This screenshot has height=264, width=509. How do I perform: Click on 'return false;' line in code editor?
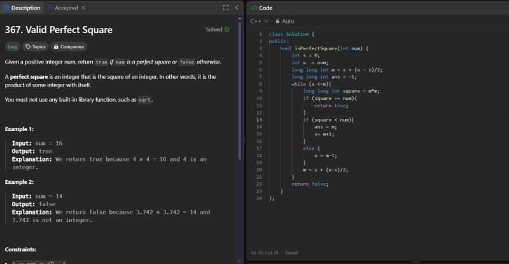click(x=310, y=184)
